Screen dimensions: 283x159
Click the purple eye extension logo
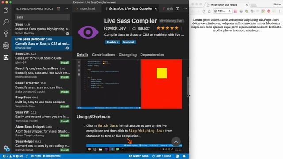coord(88,32)
